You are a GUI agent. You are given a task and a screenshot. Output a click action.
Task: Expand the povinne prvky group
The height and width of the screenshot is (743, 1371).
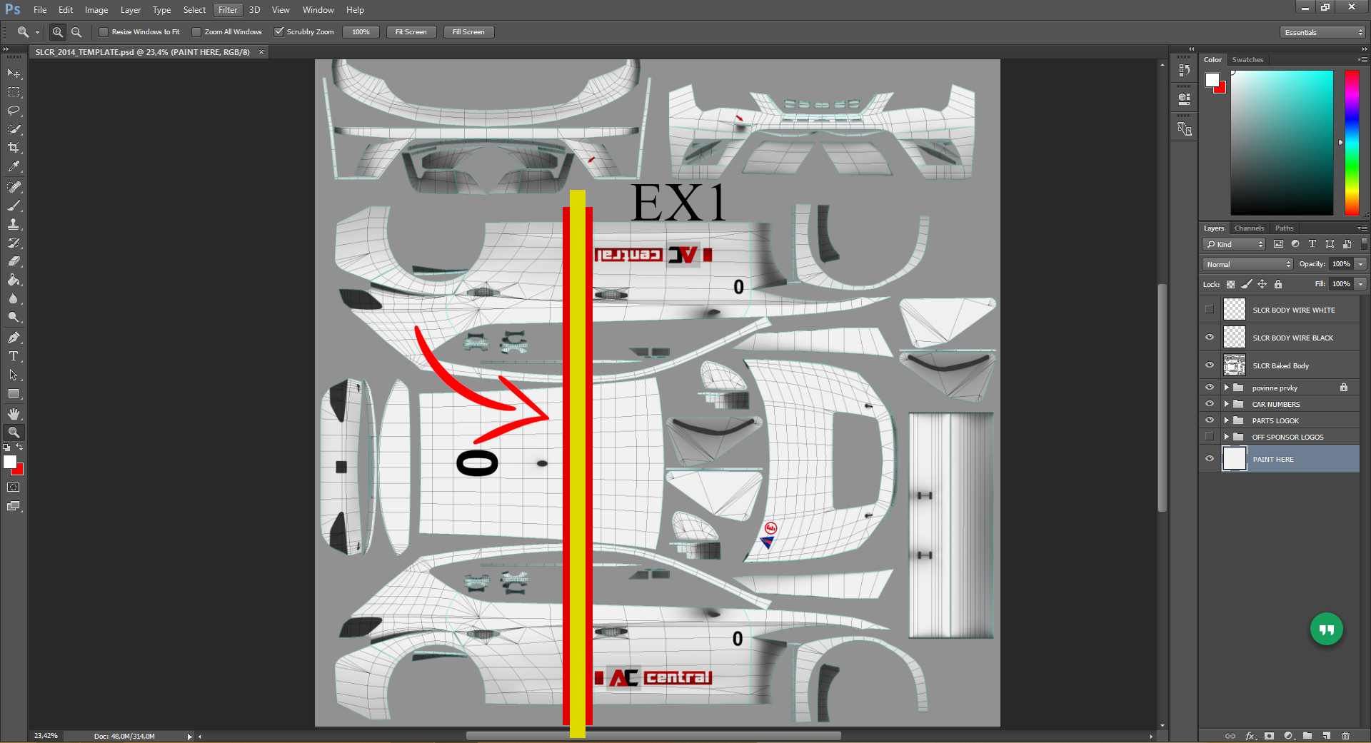tap(1226, 388)
